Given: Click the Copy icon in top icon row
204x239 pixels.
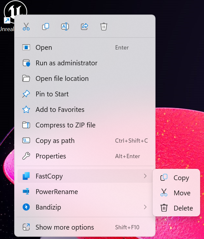Looking at the screenshot, I should tap(45, 27).
